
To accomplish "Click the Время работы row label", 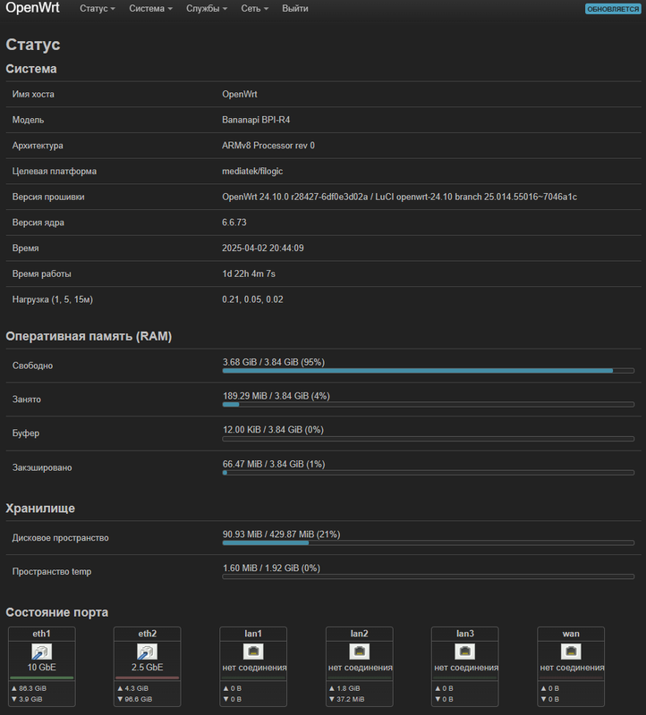I will pos(41,274).
